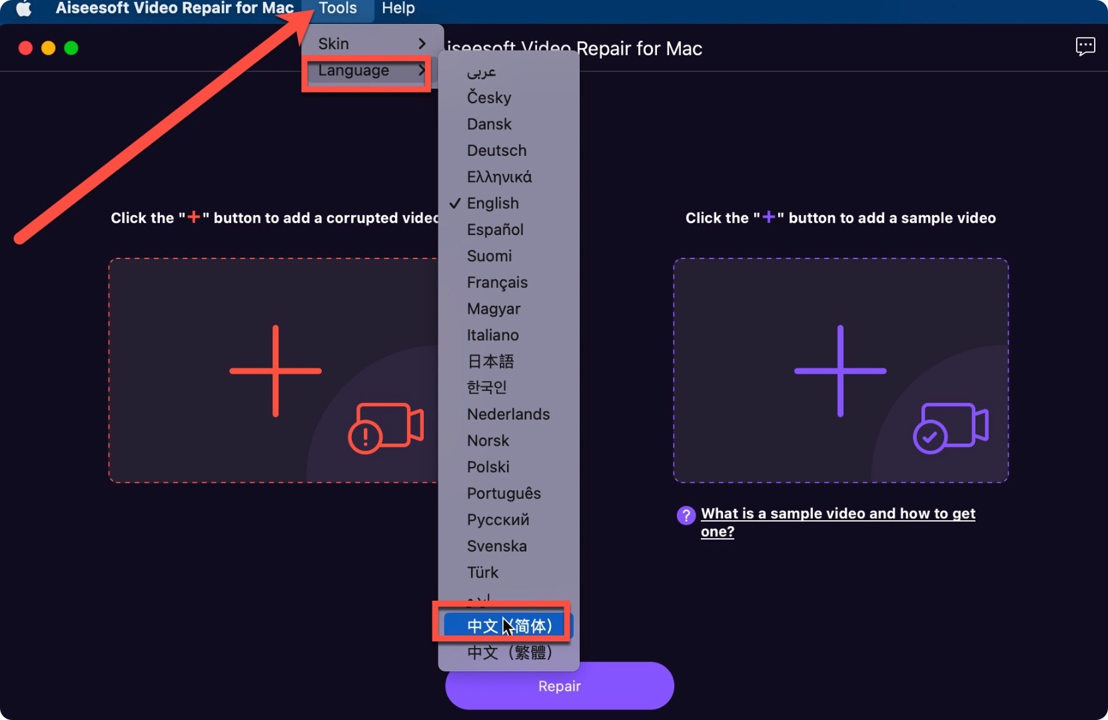Select Norsk language
Image resolution: width=1108 pixels, height=720 pixels.
coord(508,441)
